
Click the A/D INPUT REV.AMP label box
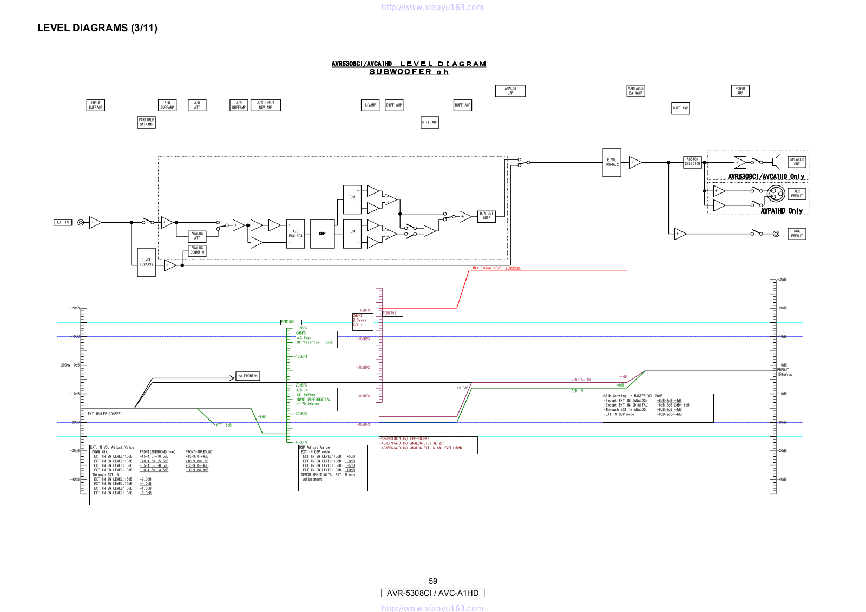266,105
